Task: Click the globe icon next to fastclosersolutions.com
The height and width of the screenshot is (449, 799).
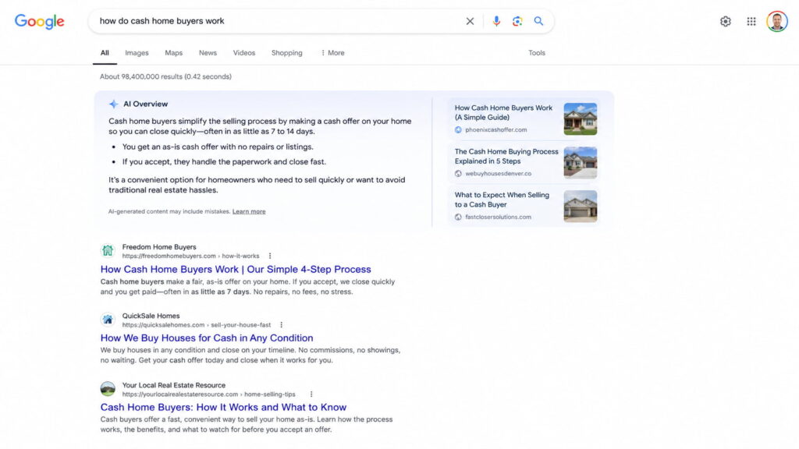Action: (x=458, y=217)
